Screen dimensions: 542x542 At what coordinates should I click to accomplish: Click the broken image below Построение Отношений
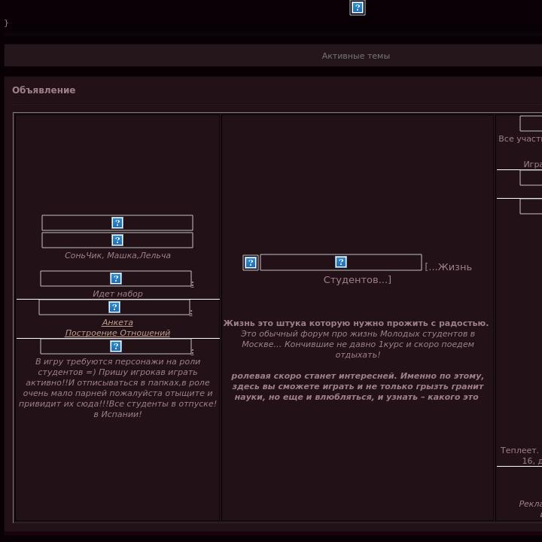click(116, 346)
